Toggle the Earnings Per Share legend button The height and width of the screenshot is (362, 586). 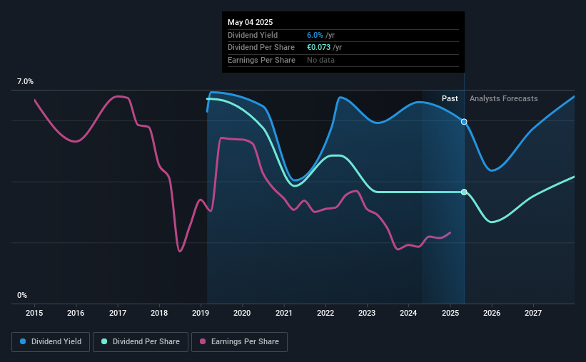(239, 342)
